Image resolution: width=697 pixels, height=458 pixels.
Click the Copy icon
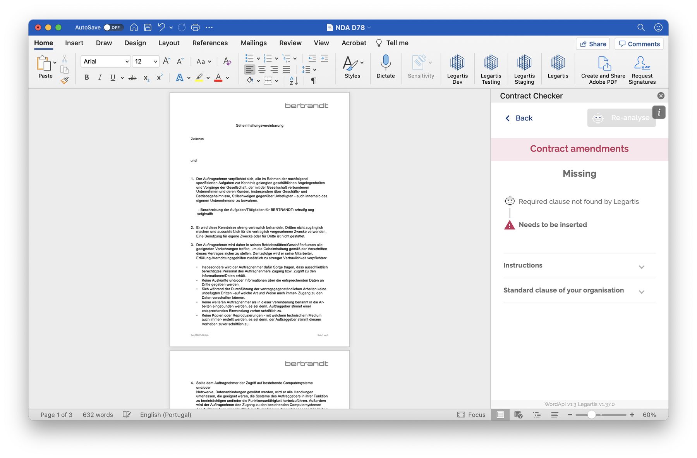65,70
